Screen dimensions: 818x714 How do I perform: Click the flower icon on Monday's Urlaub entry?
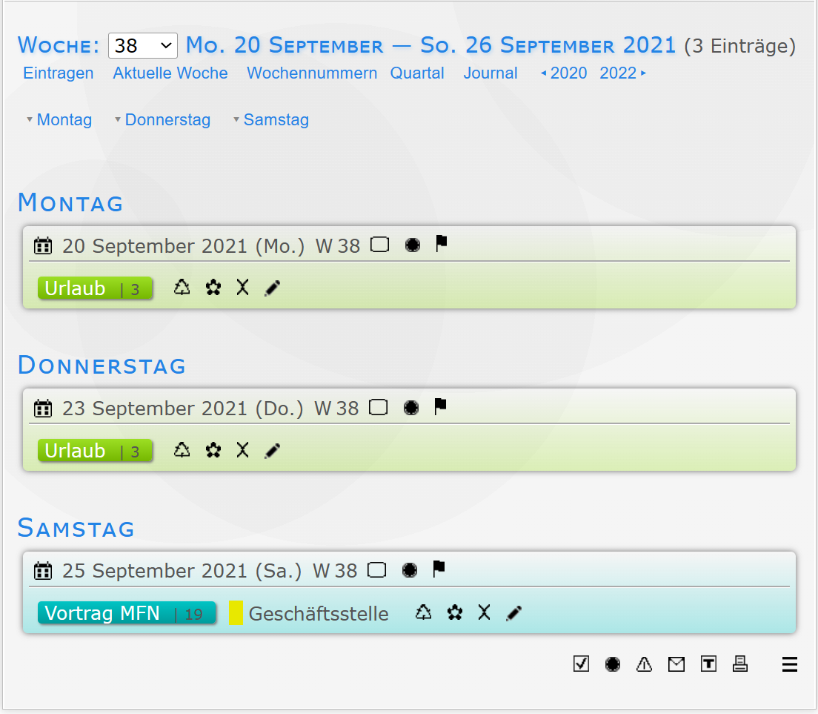pos(213,288)
